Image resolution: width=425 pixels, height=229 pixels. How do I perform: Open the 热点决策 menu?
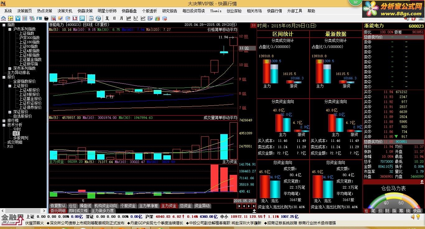44,11
